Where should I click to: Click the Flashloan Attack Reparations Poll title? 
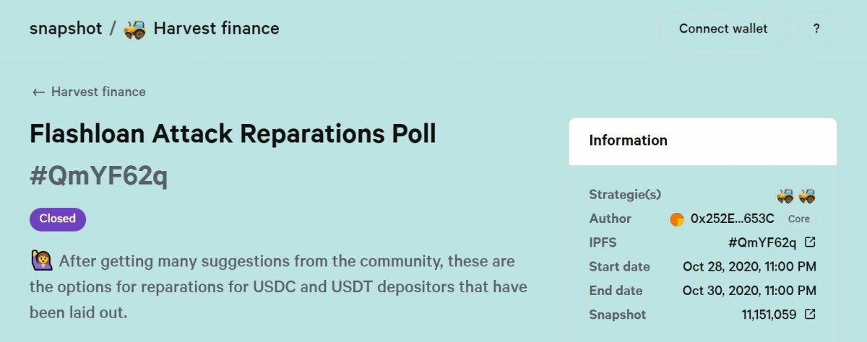pyautogui.click(x=233, y=133)
